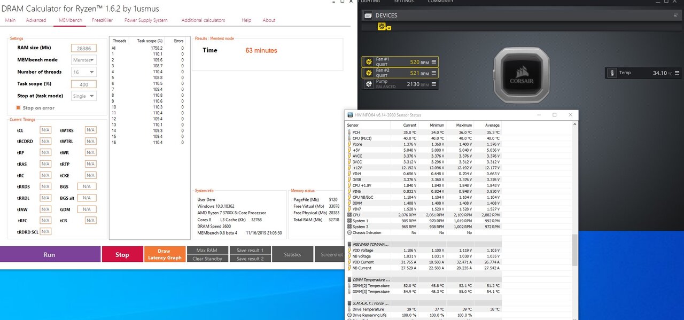Click the DIMM[2] Temperature thermometer icon
Image resolution: width=684 pixels, height=320 pixels.
(x=349, y=286)
